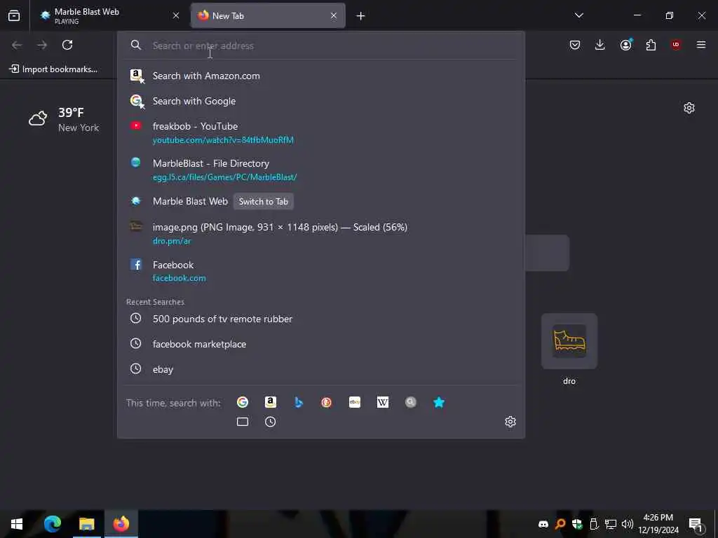The width and height of the screenshot is (718, 538).
Task: Search this time with Amazon icon
Action: (x=271, y=403)
